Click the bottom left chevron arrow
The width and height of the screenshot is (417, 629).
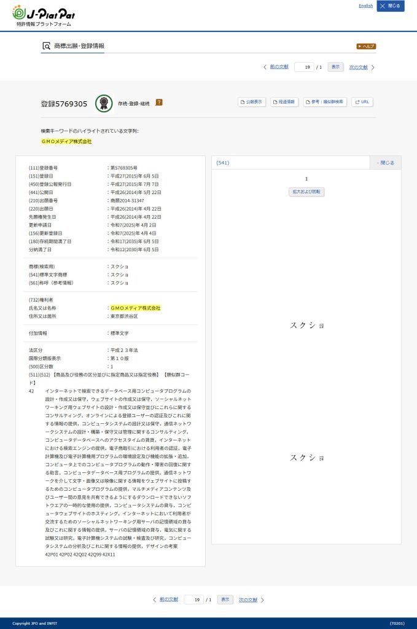[x=154, y=600]
